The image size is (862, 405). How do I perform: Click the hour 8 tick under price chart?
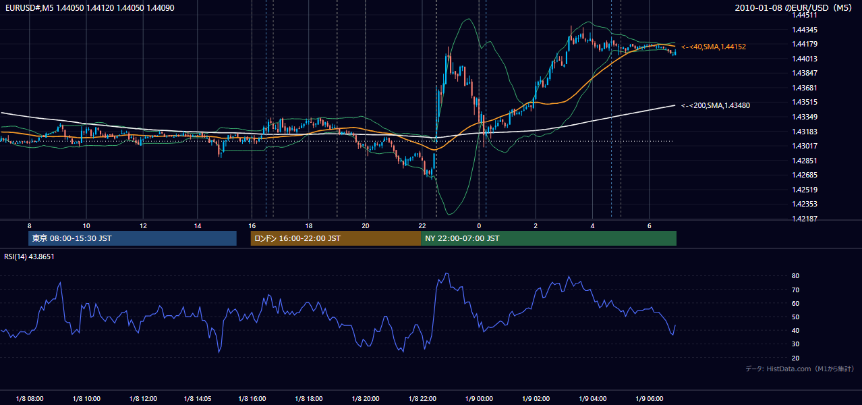[30, 225]
